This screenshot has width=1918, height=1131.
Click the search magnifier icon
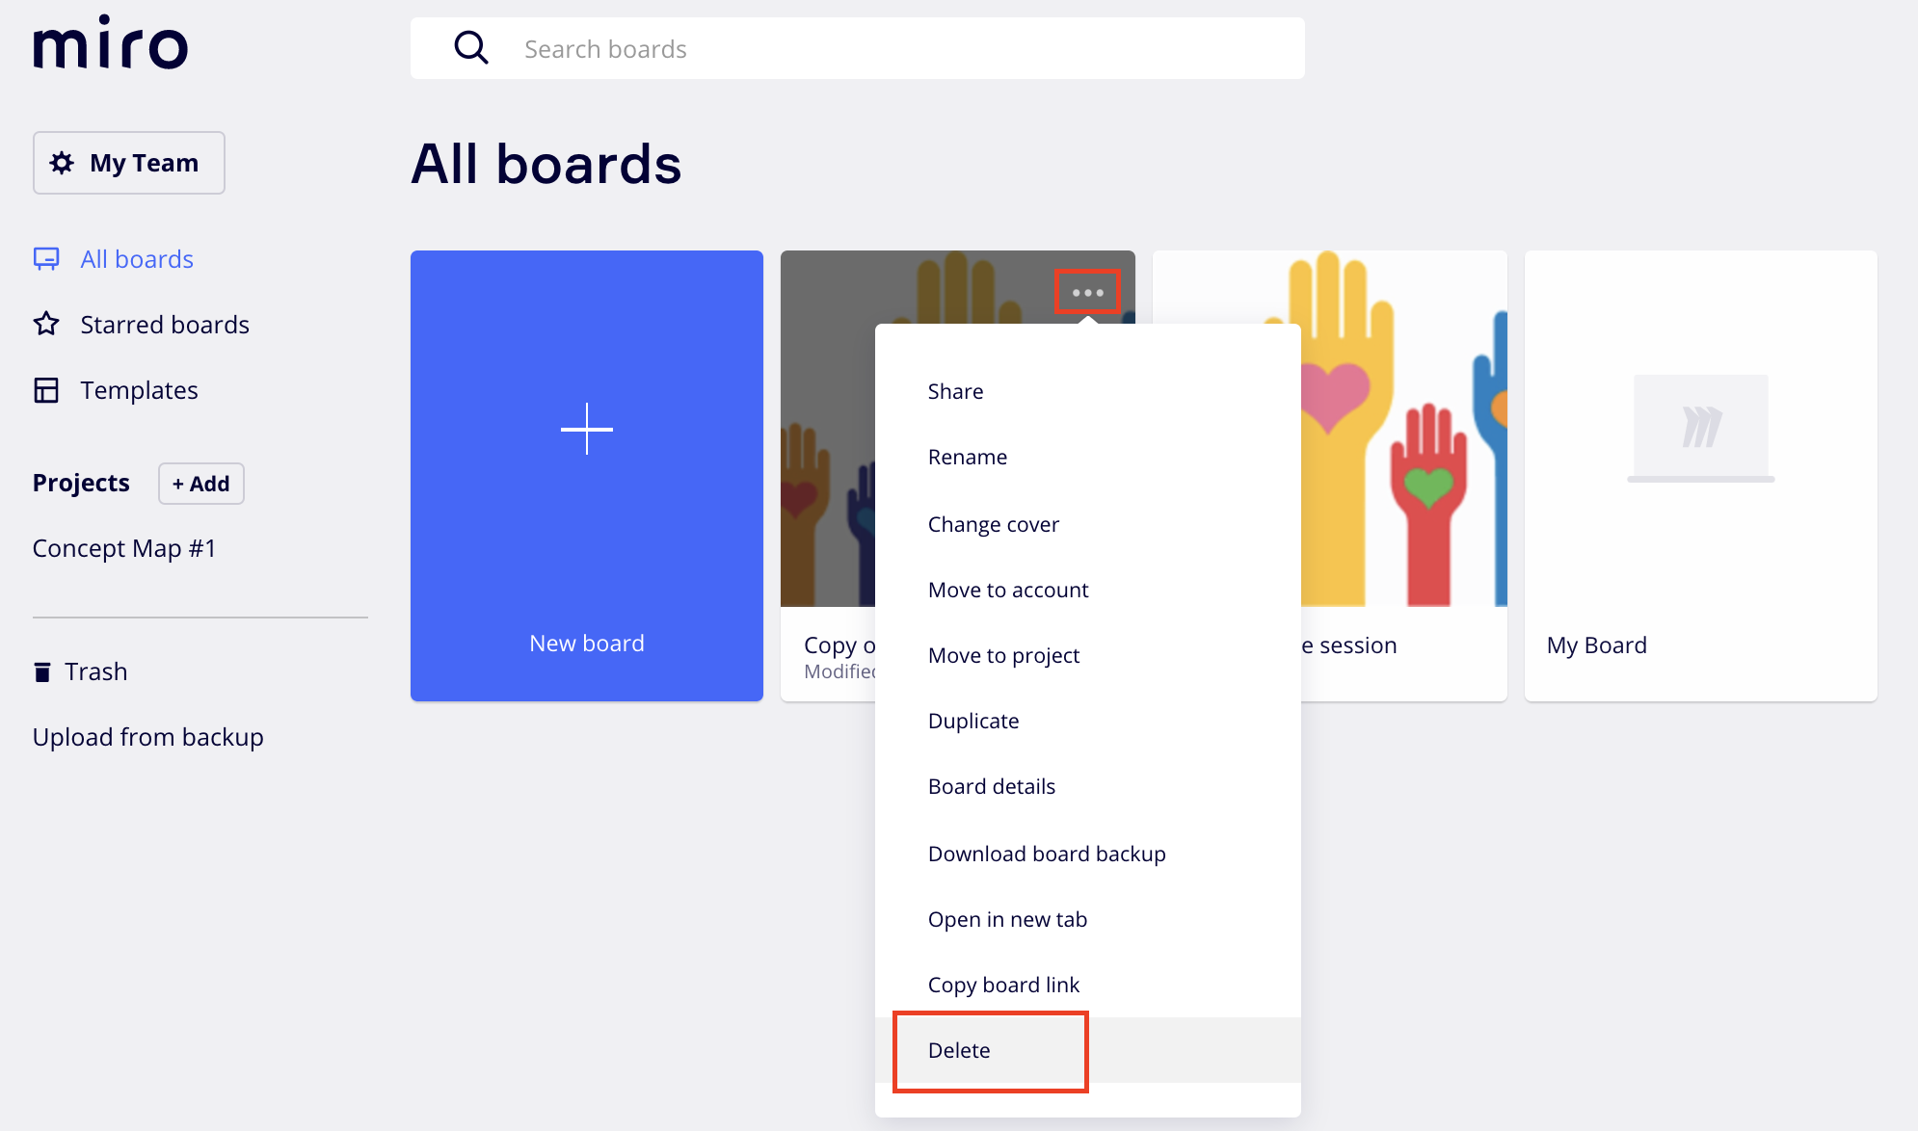click(471, 47)
